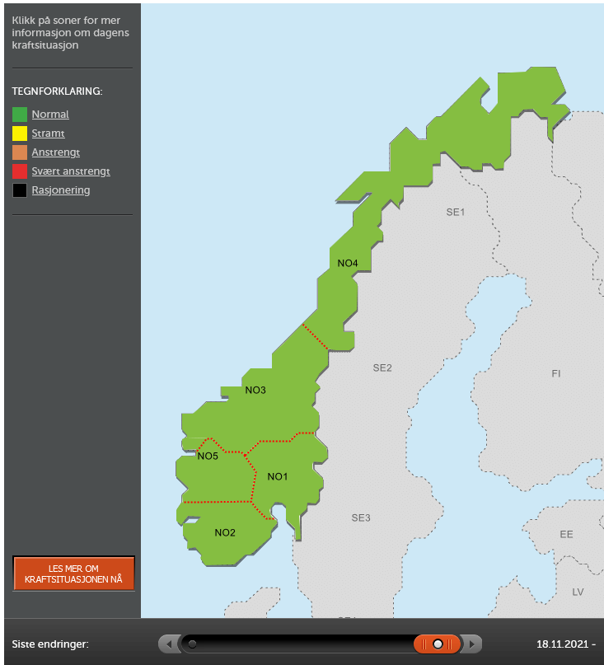Click the green Normal legend swatch
Image resolution: width=604 pixels, height=665 pixels.
20,115
